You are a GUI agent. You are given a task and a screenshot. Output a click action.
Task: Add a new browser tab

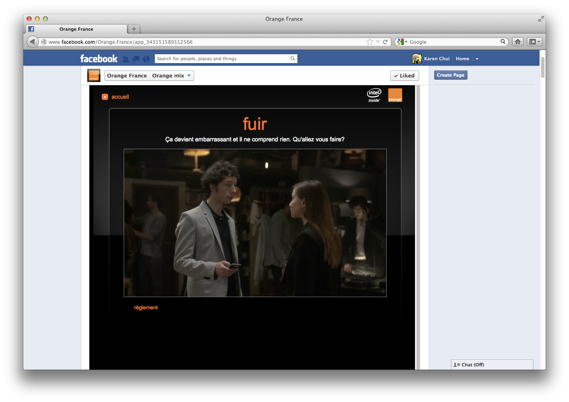click(x=134, y=29)
